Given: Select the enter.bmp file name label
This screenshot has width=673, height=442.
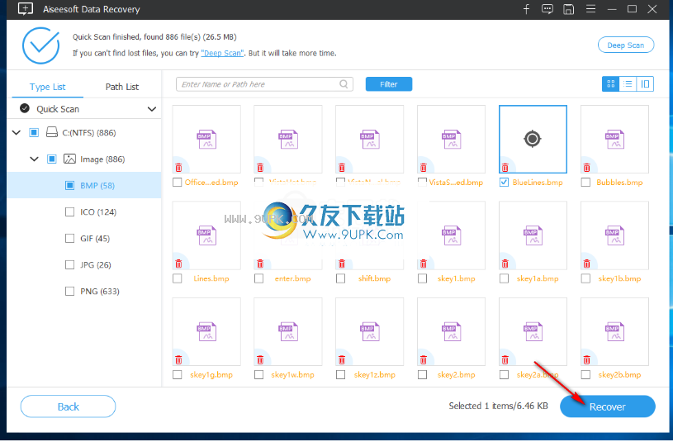Looking at the screenshot, I should [x=292, y=278].
